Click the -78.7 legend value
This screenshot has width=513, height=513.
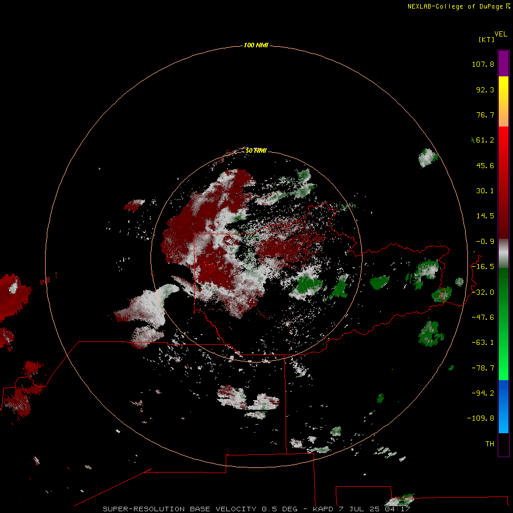point(483,368)
